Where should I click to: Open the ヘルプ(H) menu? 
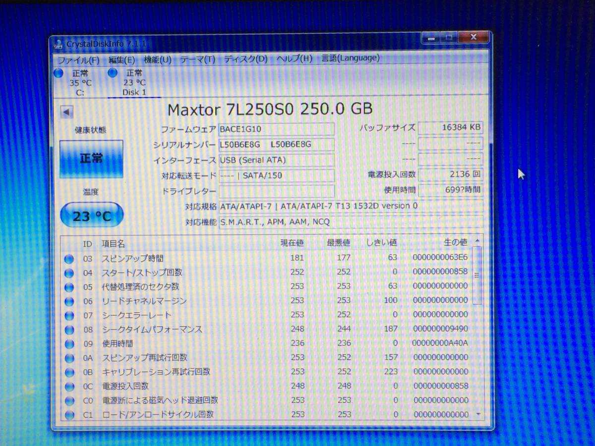coord(294,58)
